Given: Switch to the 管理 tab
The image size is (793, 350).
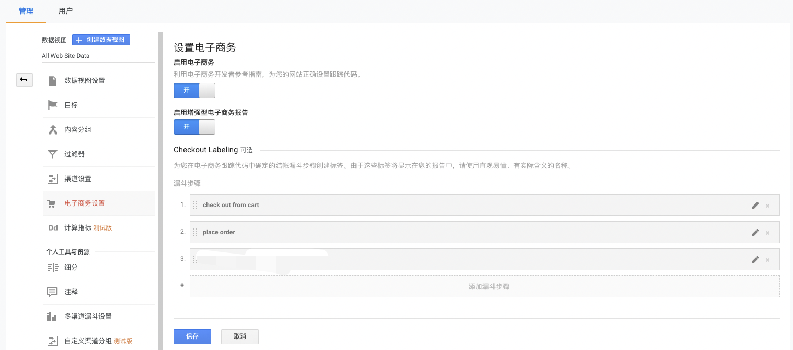Looking at the screenshot, I should pos(26,10).
